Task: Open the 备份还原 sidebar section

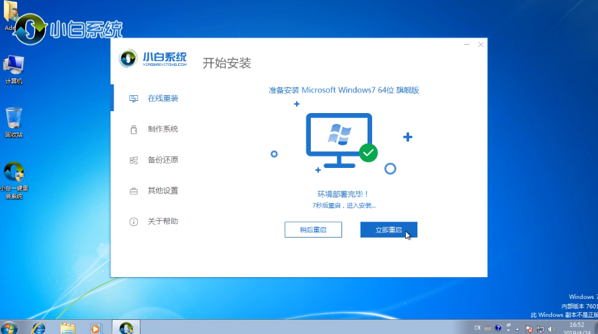Action: [x=163, y=160]
